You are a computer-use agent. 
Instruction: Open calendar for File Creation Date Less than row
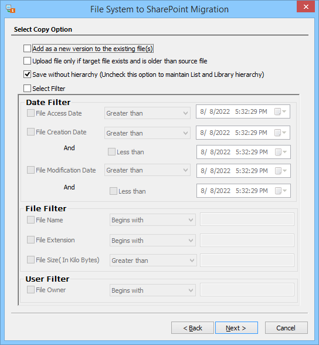pos(281,152)
